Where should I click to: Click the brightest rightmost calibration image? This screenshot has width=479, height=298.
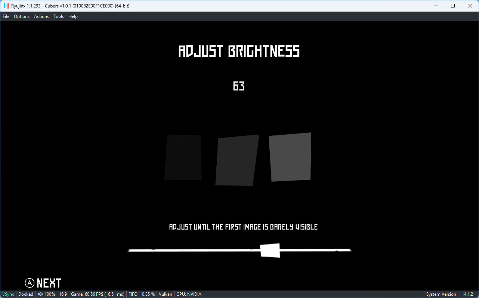click(290, 157)
